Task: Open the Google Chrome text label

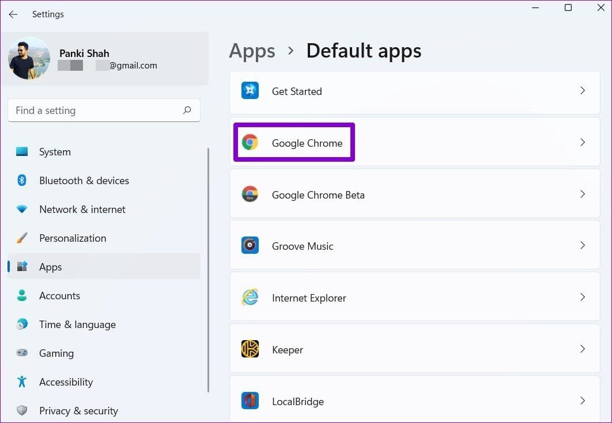Action: click(307, 143)
